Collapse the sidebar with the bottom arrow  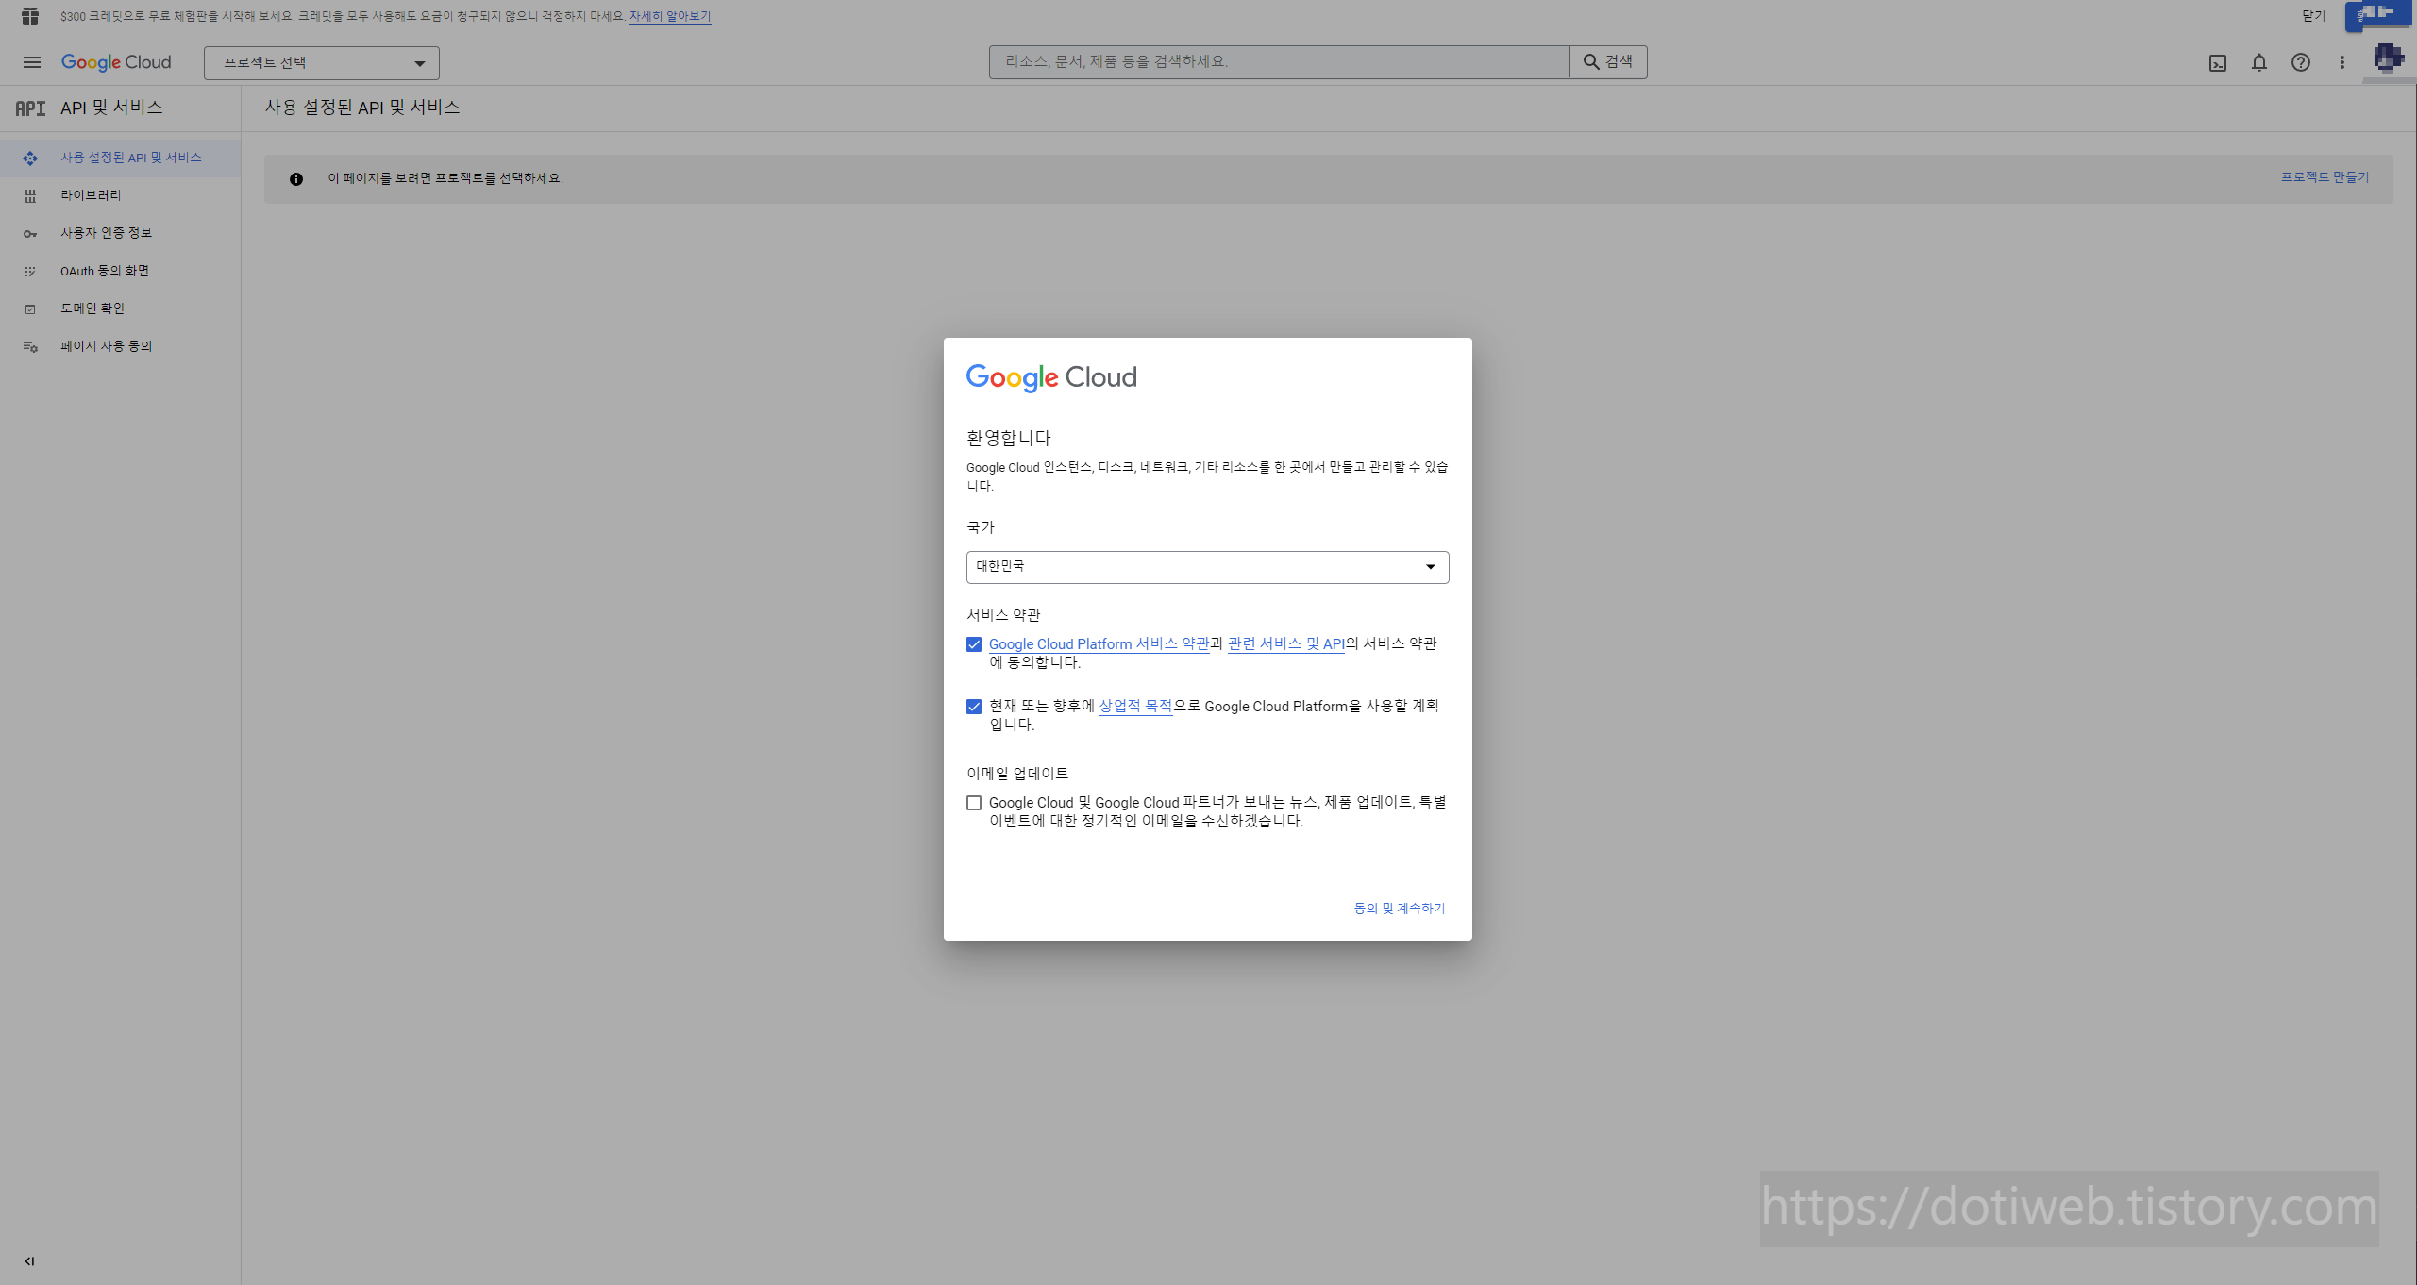pos(29,1260)
